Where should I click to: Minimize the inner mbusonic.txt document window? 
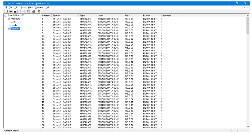click(241, 7)
